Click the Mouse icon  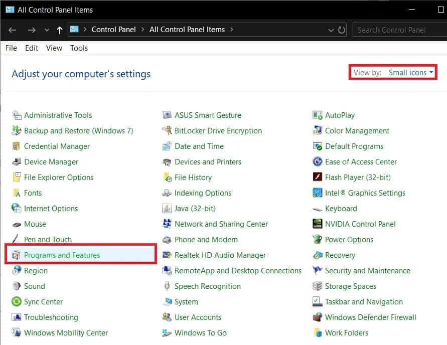[x=17, y=224]
